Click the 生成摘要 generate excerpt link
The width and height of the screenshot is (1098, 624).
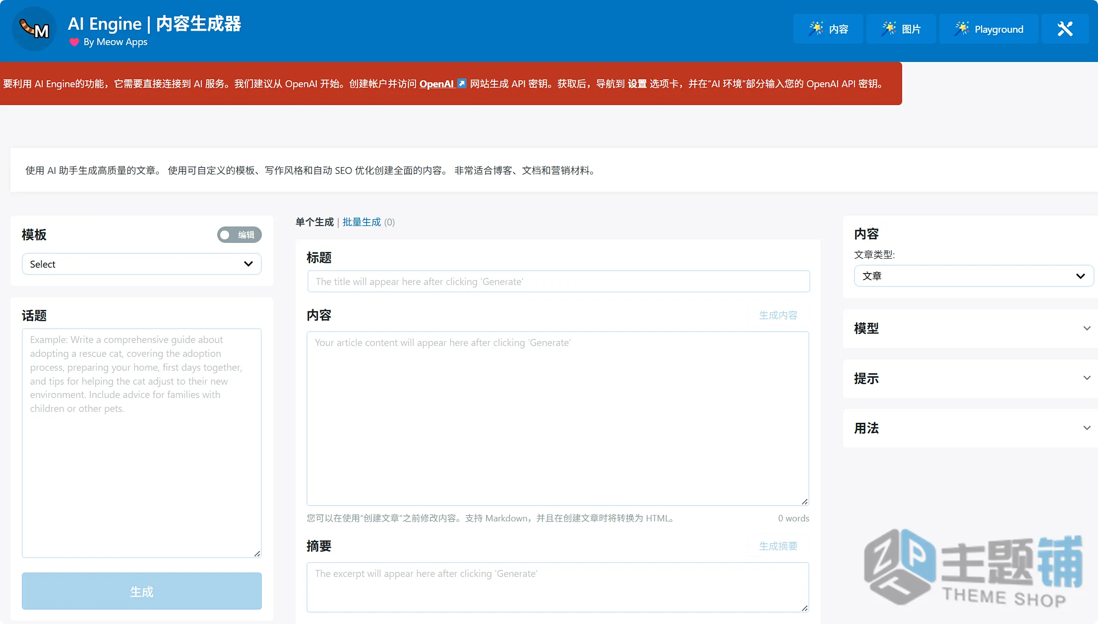(x=778, y=546)
